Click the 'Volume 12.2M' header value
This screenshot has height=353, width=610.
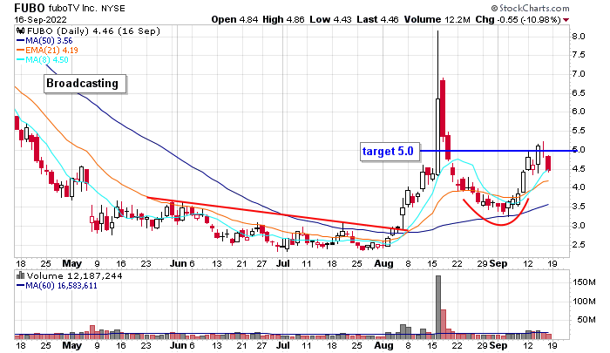pyautogui.click(x=437, y=19)
